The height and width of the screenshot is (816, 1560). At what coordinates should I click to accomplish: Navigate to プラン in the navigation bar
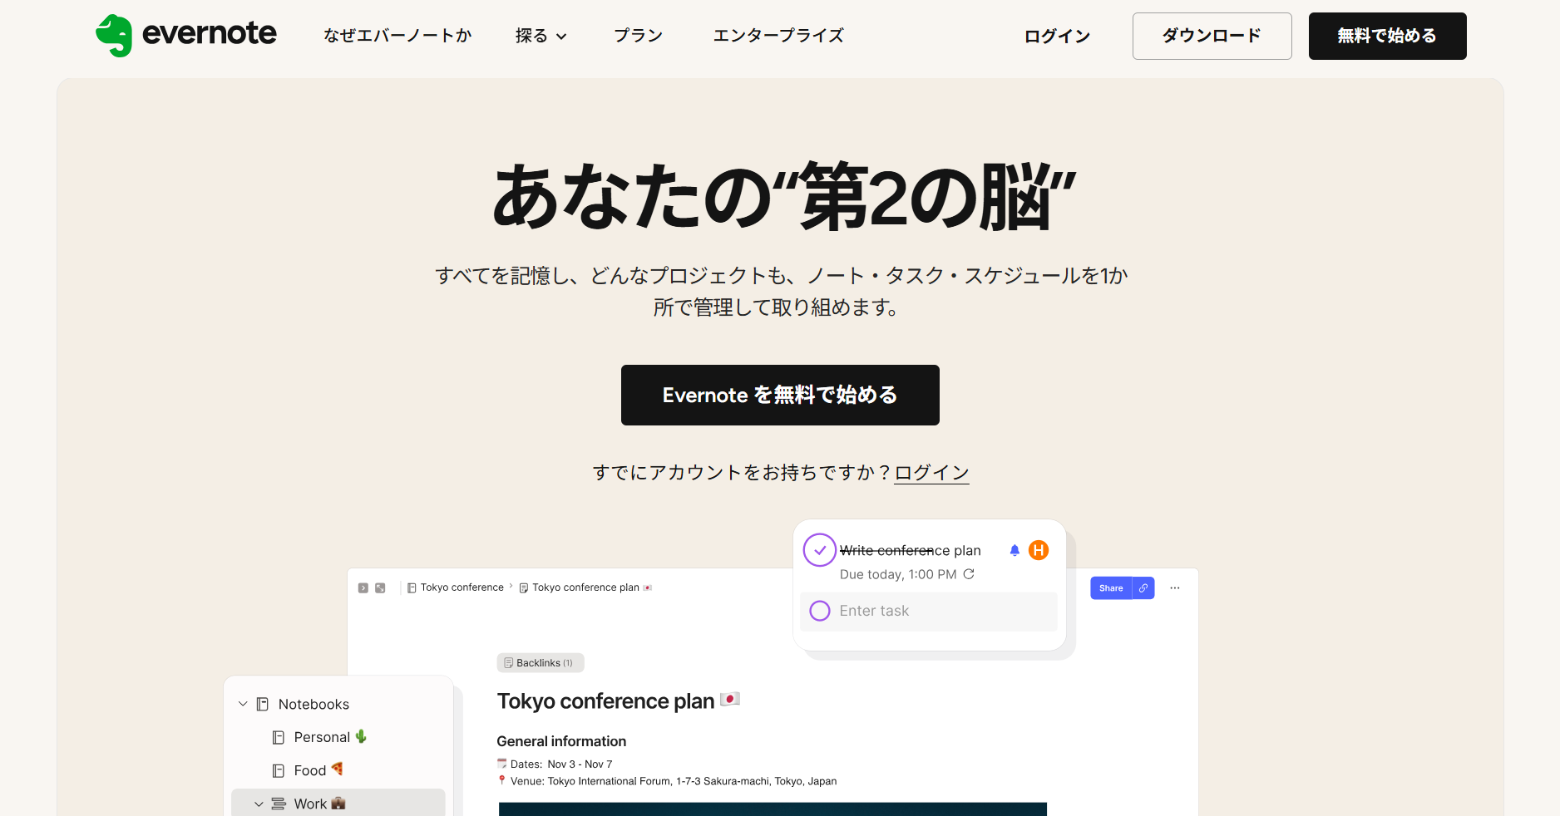[638, 36]
